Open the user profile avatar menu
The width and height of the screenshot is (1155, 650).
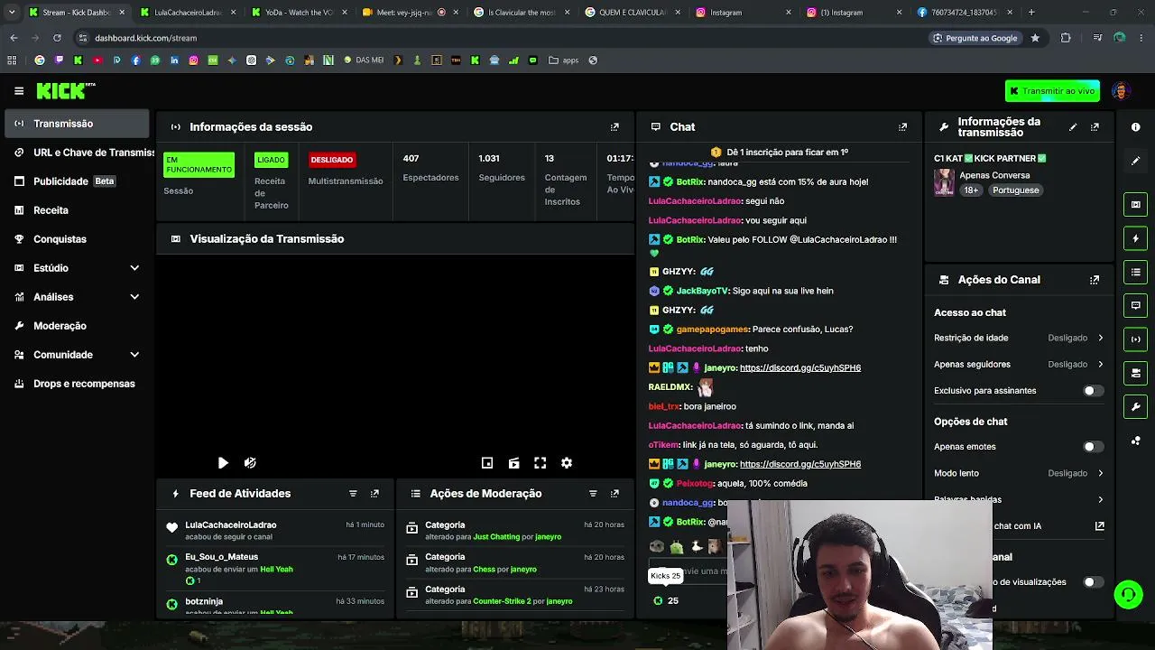(1122, 91)
